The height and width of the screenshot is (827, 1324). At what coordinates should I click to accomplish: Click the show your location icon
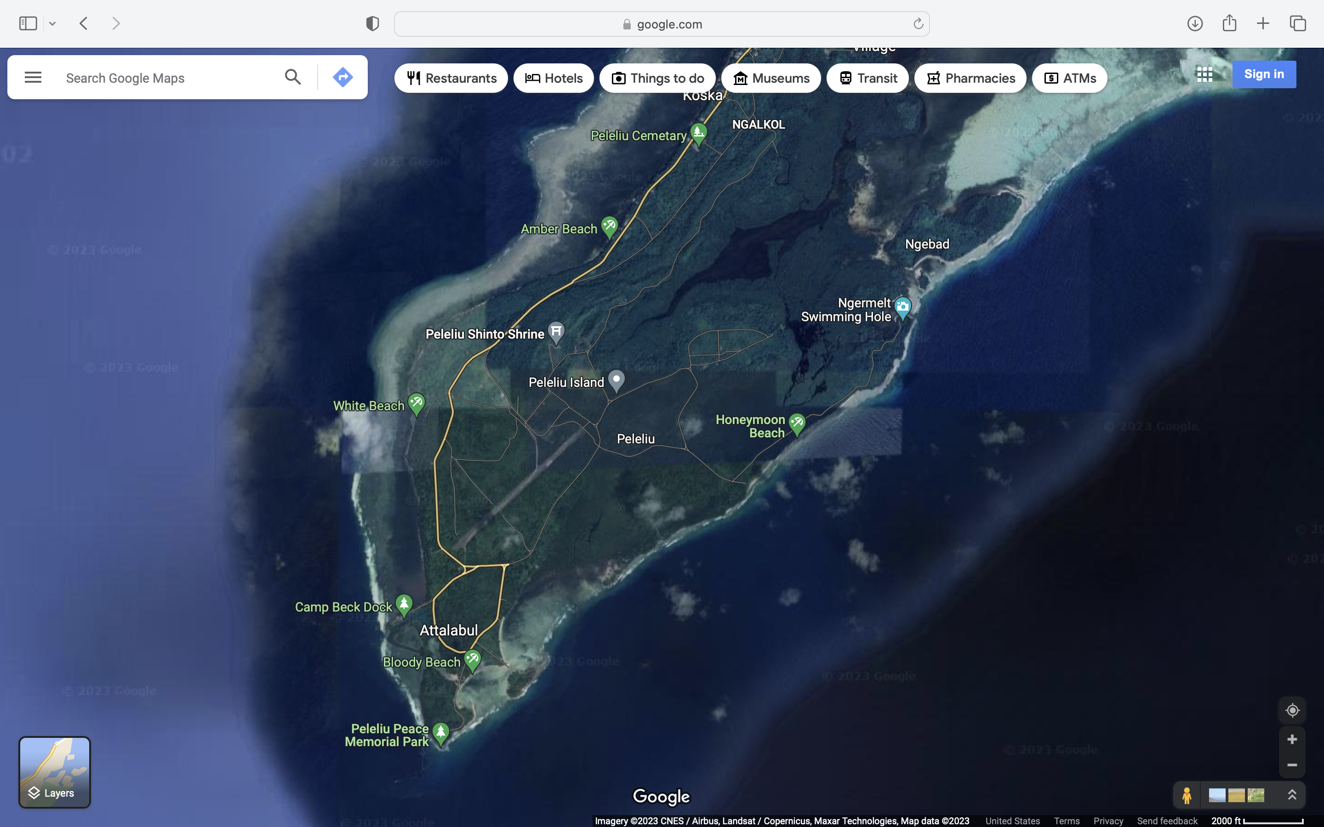1292,710
